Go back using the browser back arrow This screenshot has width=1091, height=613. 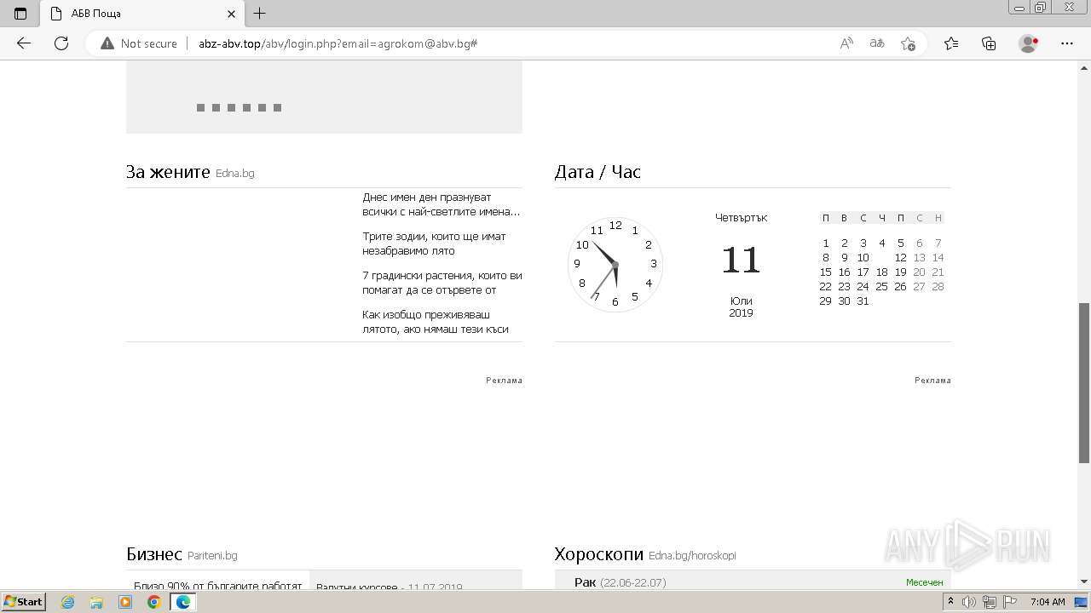pyautogui.click(x=24, y=43)
